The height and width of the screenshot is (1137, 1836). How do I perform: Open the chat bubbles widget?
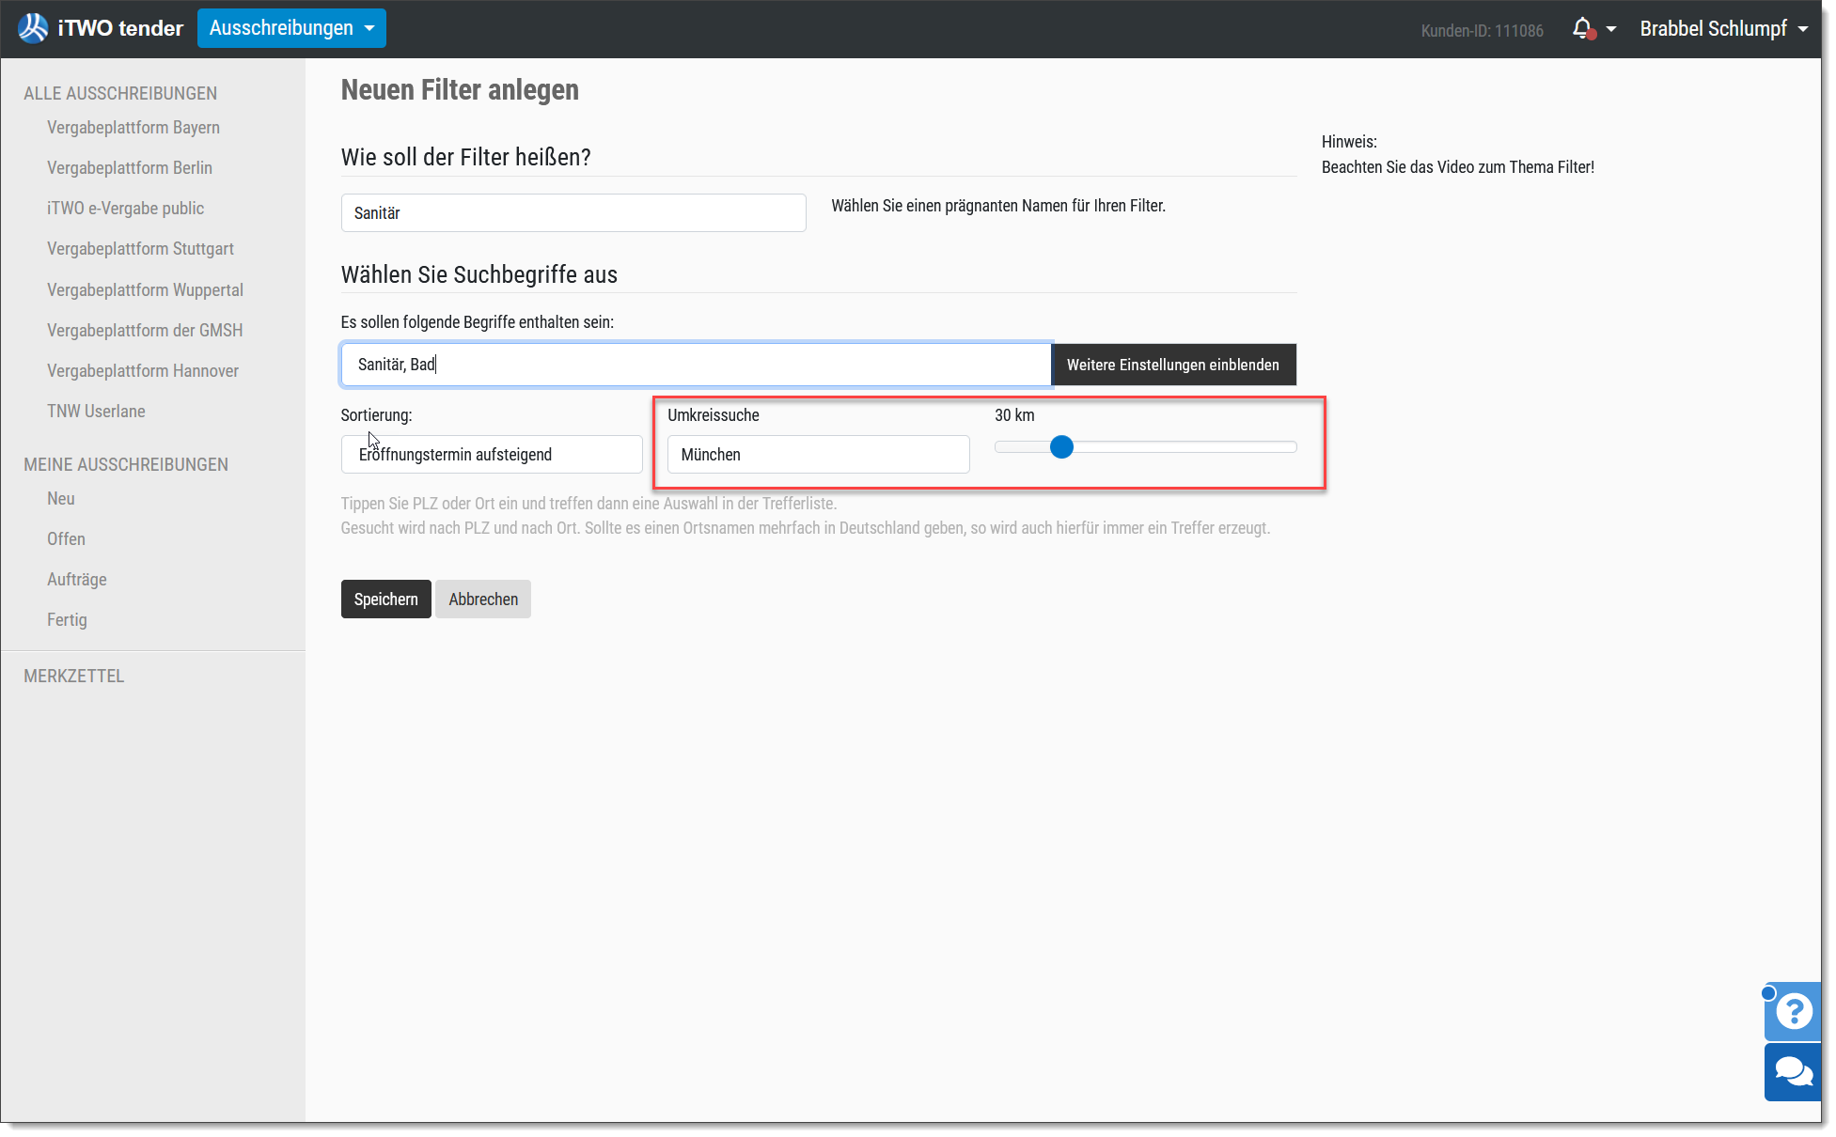click(1794, 1071)
